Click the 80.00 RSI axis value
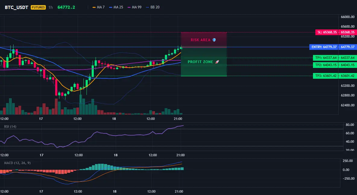The width and height of the screenshot is (357, 195). (x=350, y=125)
